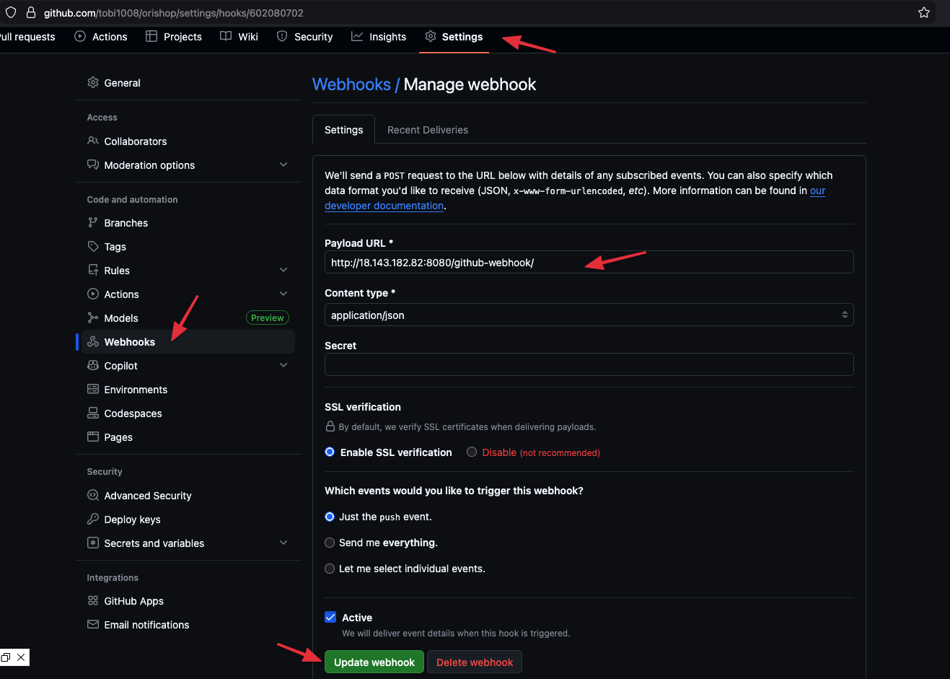Click the Deploy keys key icon

pos(93,520)
